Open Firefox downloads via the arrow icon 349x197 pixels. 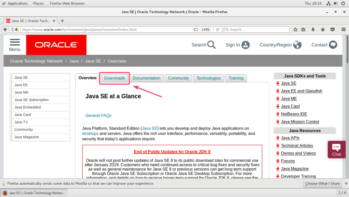313,29
